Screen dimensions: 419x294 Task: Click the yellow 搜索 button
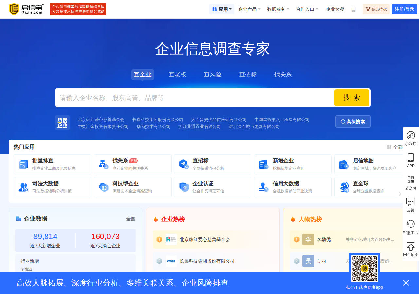coord(352,98)
